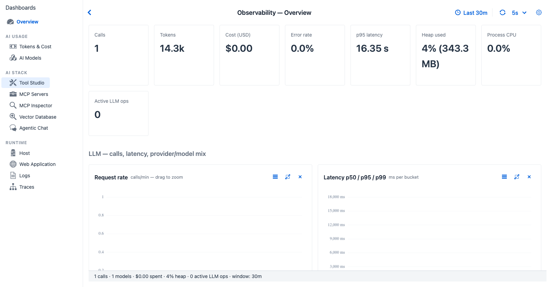Open Request rate panel menu
Screen dimensions: 552x287
(x=275, y=177)
